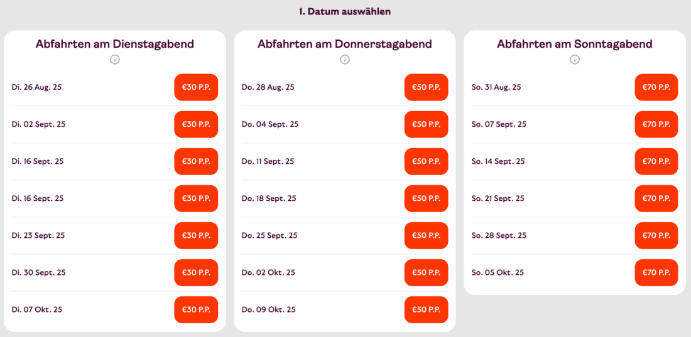Viewport: 691px width, 337px height.
Task: Book €30 price for Di. 07 Okt. 25
Action: (x=196, y=309)
